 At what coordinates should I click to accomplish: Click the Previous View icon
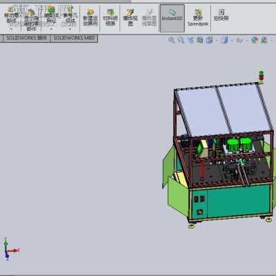click(190, 40)
